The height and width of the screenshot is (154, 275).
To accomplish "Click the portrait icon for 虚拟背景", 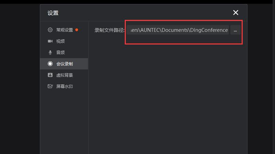I will click(50, 75).
